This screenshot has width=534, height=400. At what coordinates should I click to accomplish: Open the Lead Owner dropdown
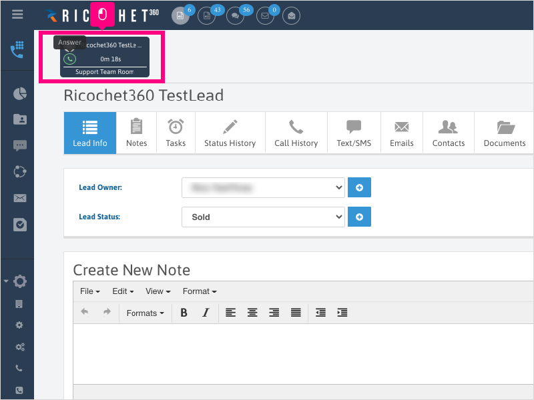pyautogui.click(x=263, y=187)
